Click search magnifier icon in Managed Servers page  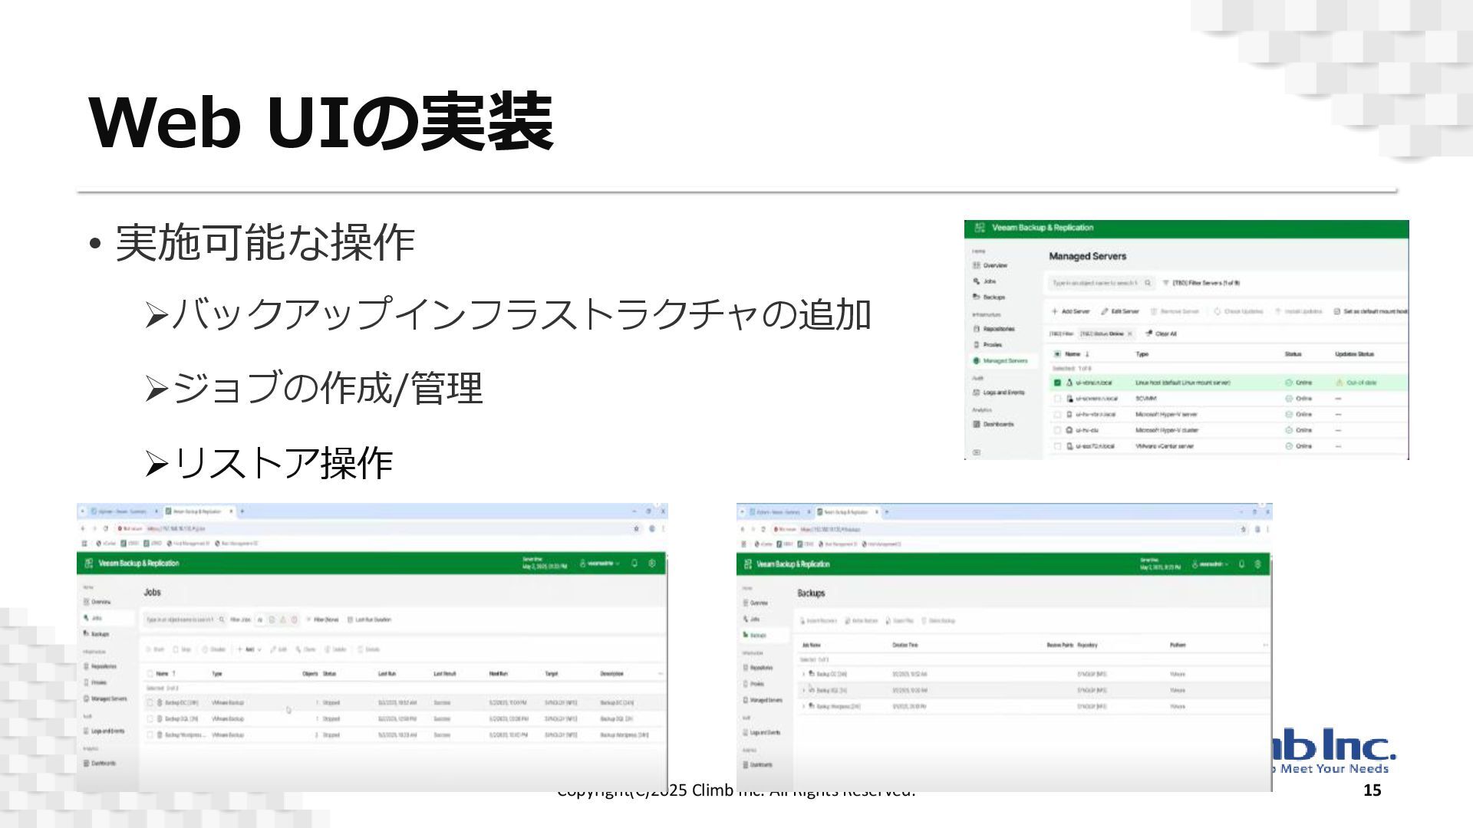(1148, 283)
